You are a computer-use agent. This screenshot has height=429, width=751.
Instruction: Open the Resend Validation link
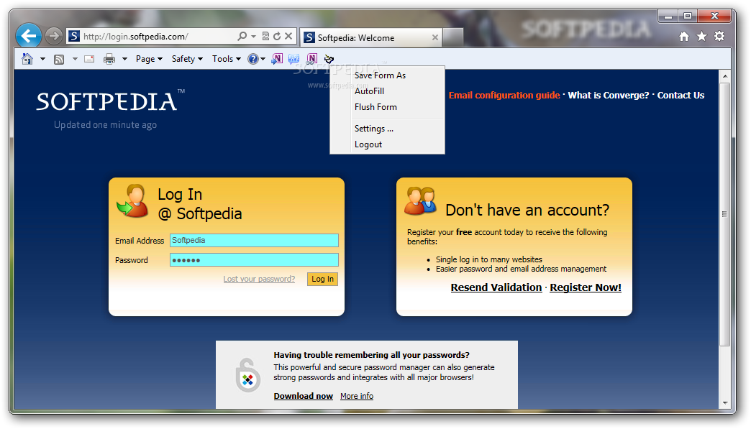pyautogui.click(x=496, y=287)
